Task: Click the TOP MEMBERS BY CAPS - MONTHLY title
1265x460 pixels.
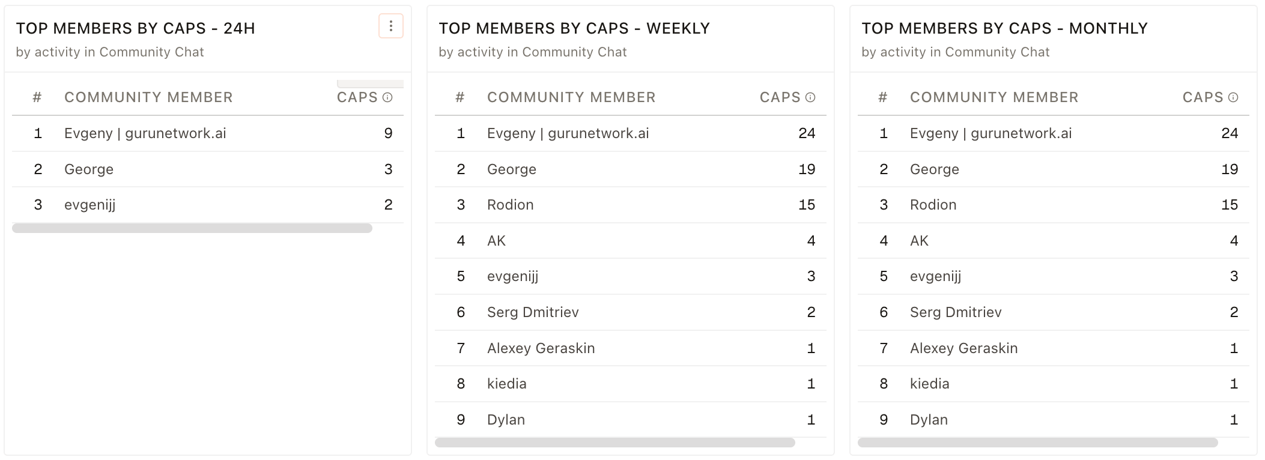Action: pos(1005,27)
